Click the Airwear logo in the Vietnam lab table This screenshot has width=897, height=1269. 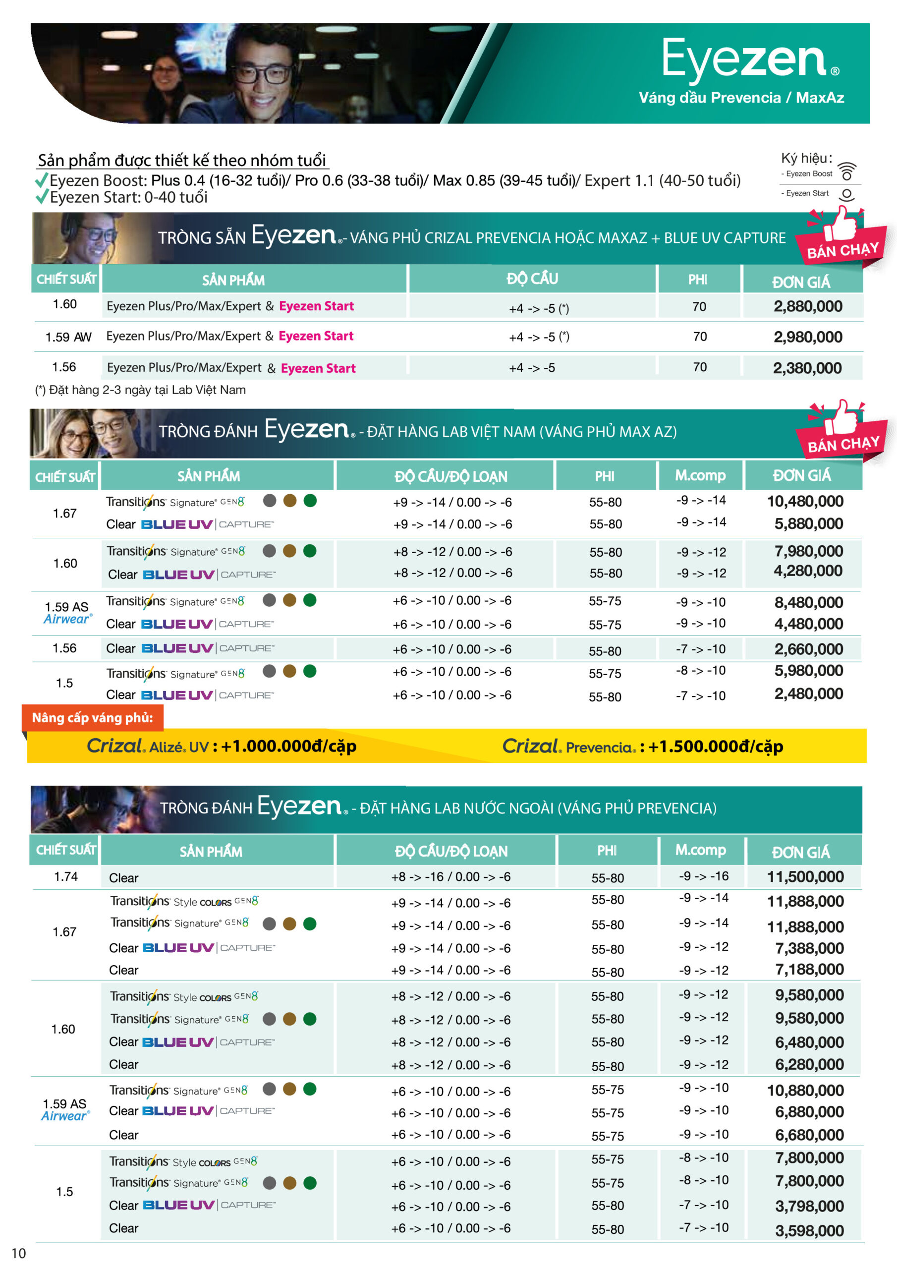coord(67,619)
